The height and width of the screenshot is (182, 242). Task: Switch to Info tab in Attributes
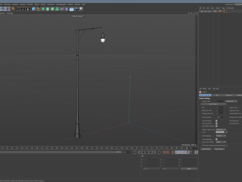[217, 96]
